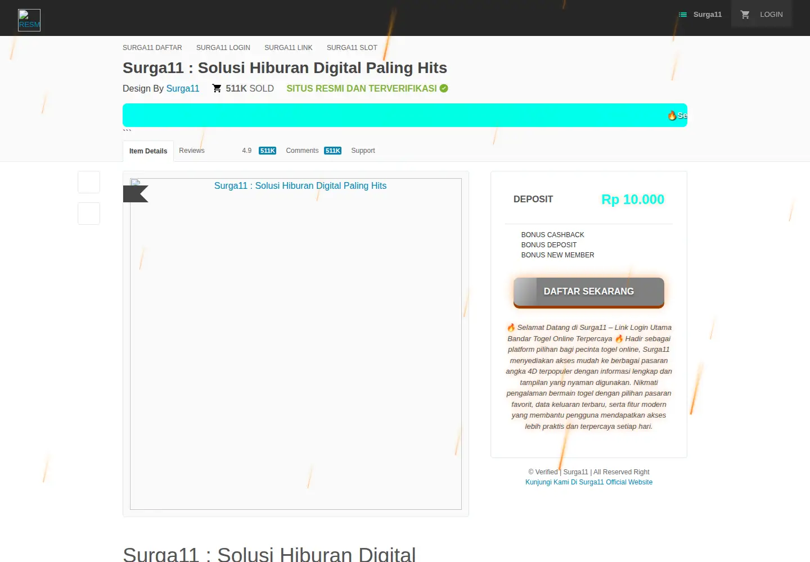Screen dimensions: 810x562
Task: Click the BONUS NEW MEMBER text
Action: (x=557, y=255)
